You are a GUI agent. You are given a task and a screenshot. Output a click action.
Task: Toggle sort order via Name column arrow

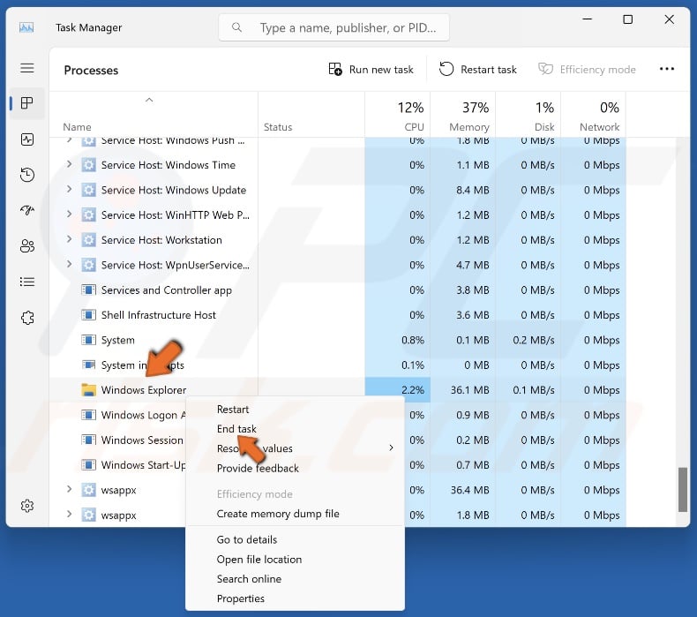tap(149, 100)
